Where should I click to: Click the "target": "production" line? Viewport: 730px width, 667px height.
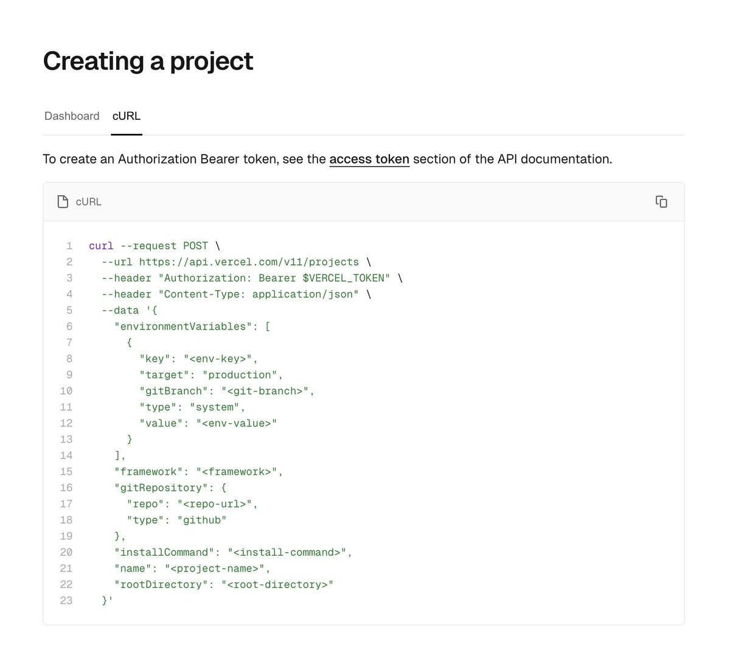coord(211,375)
